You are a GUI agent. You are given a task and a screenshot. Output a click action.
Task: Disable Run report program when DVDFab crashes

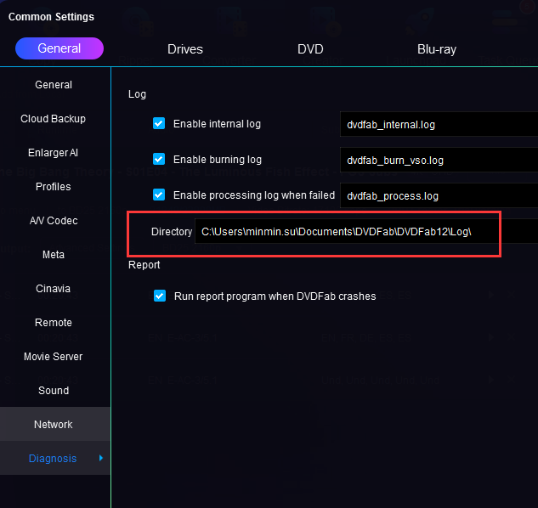click(x=159, y=296)
